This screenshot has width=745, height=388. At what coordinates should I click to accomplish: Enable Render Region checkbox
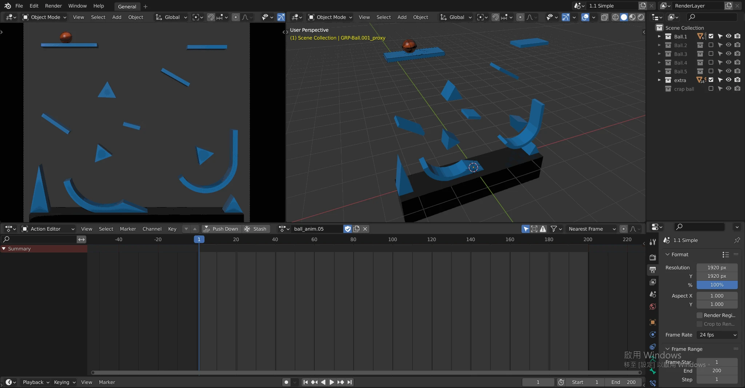[x=700, y=315]
